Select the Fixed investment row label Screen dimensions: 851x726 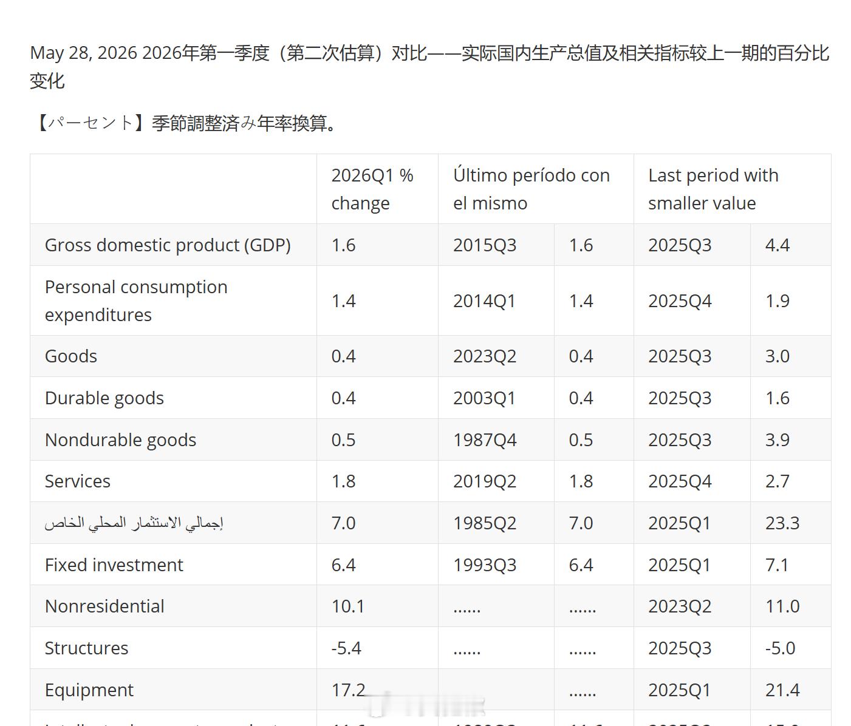pos(114,565)
